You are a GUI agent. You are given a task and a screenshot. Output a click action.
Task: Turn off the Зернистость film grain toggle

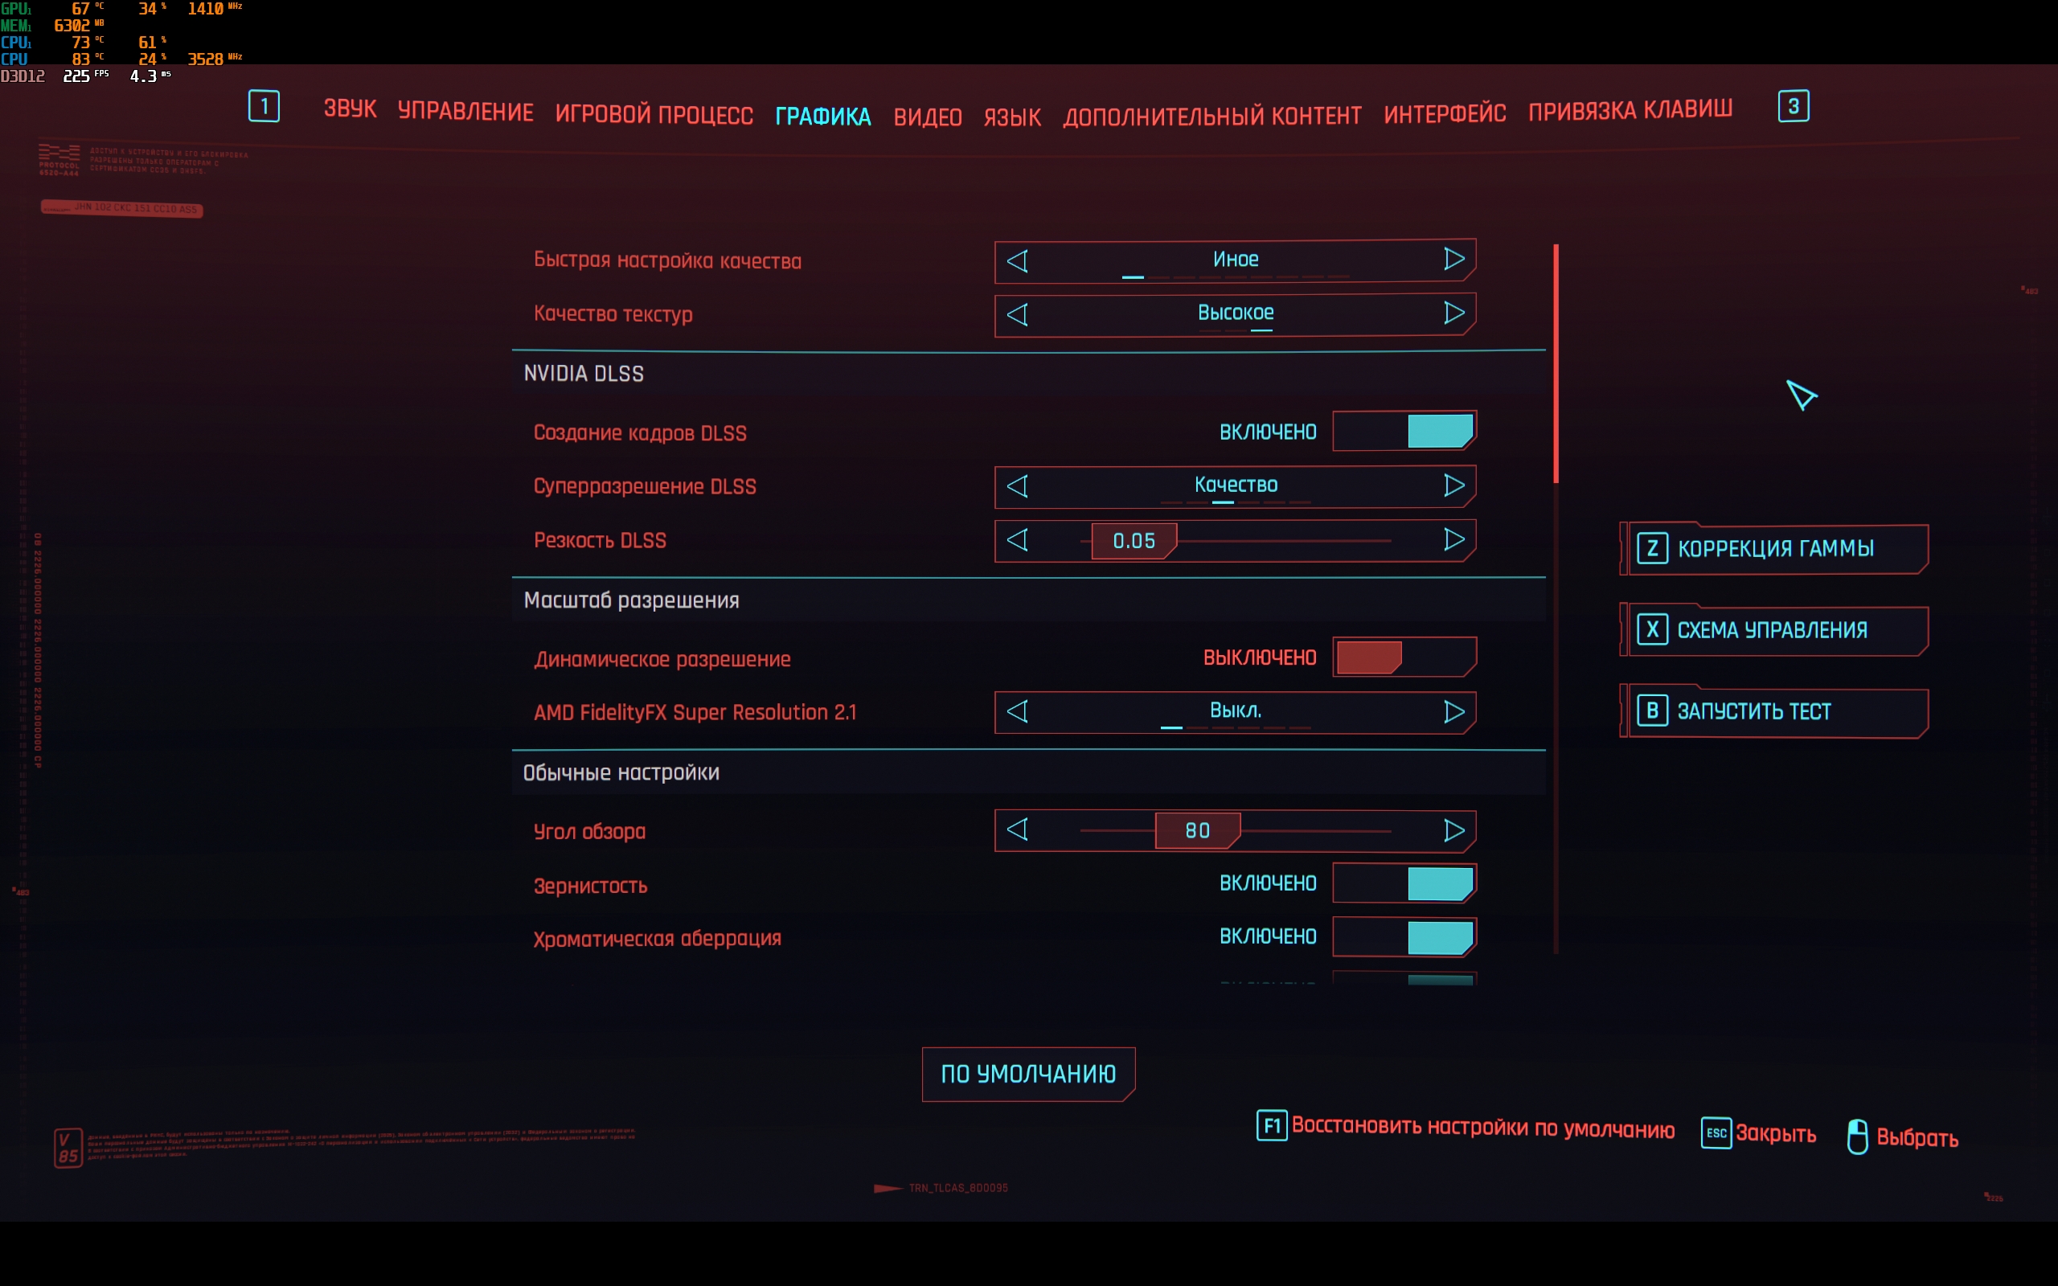click(x=1404, y=883)
